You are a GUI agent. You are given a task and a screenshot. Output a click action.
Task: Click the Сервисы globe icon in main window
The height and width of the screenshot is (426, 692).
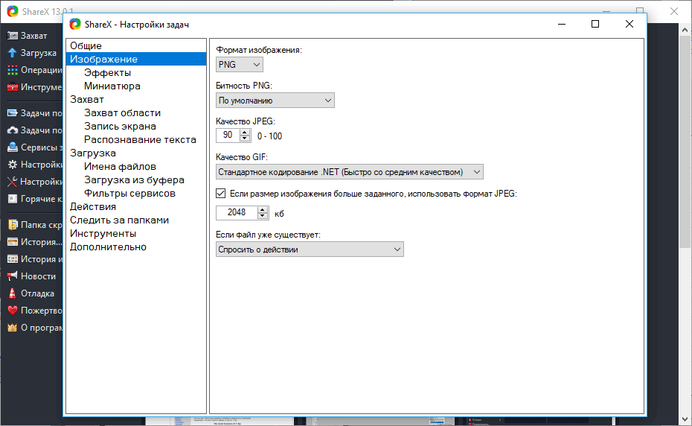pos(13,147)
